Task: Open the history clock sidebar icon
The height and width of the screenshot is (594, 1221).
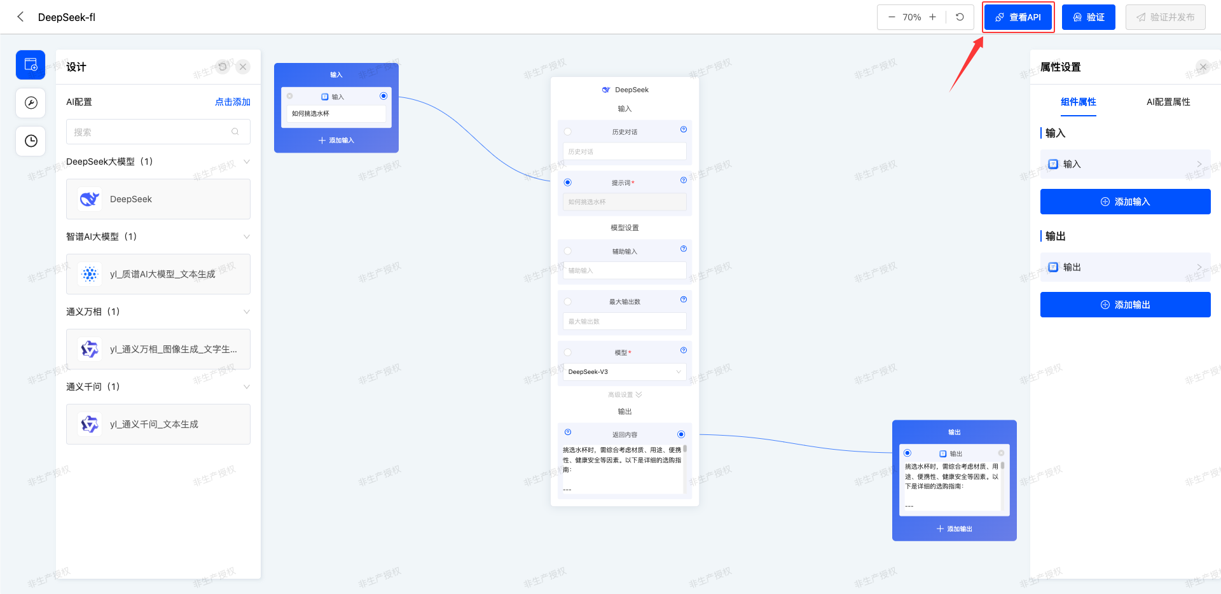Action: [x=31, y=141]
